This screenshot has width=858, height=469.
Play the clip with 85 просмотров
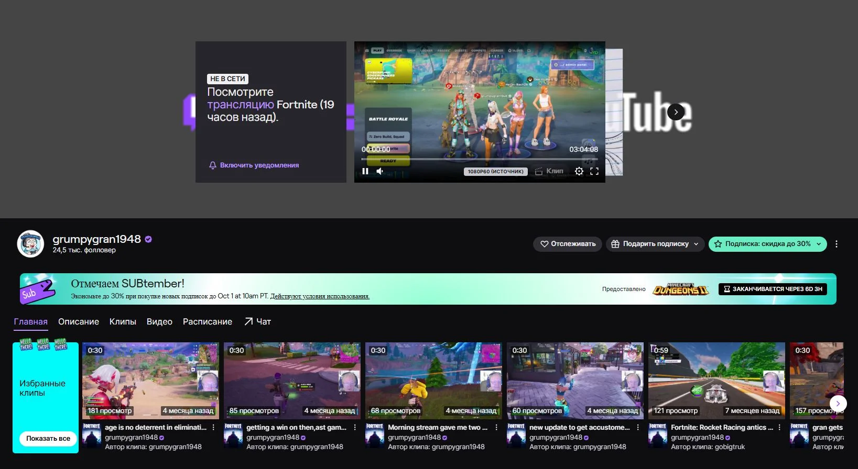click(292, 381)
